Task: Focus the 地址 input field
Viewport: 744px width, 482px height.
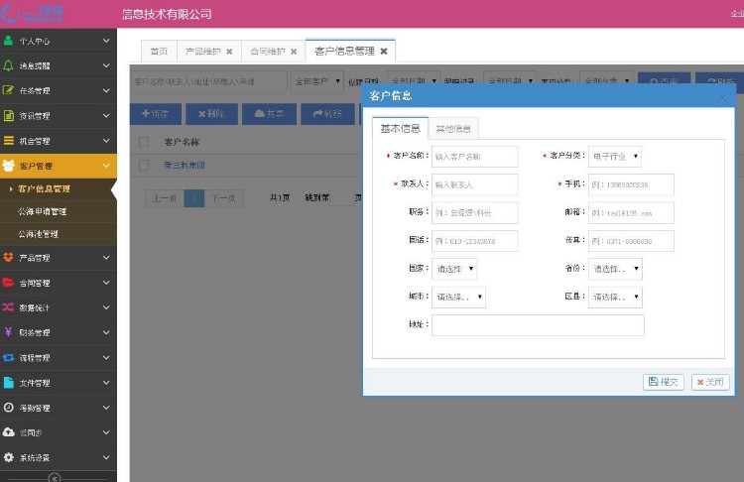Action: 538,325
